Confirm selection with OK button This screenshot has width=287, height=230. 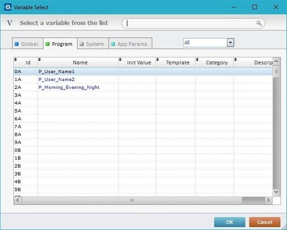[229, 222]
